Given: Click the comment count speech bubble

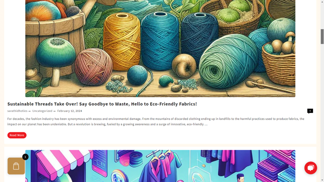Looking at the screenshot, I should coord(310,111).
